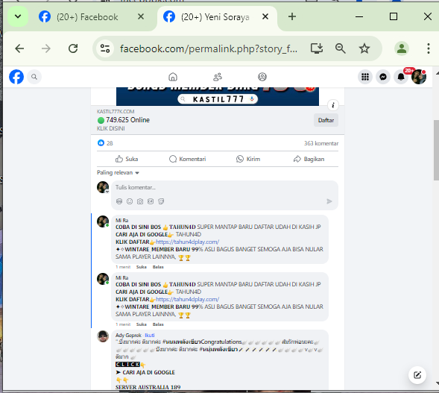Open sticker picker in comment box
This screenshot has height=393, width=439.
(x=161, y=201)
